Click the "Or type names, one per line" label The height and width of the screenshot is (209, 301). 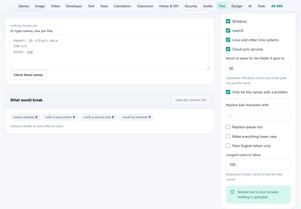click(x=31, y=31)
